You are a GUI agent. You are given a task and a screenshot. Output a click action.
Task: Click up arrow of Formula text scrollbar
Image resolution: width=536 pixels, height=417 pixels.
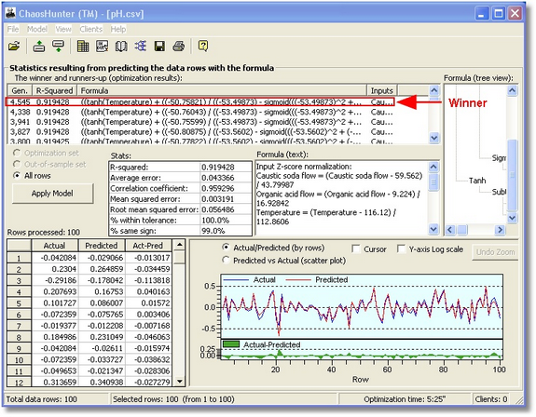pyautogui.click(x=433, y=167)
